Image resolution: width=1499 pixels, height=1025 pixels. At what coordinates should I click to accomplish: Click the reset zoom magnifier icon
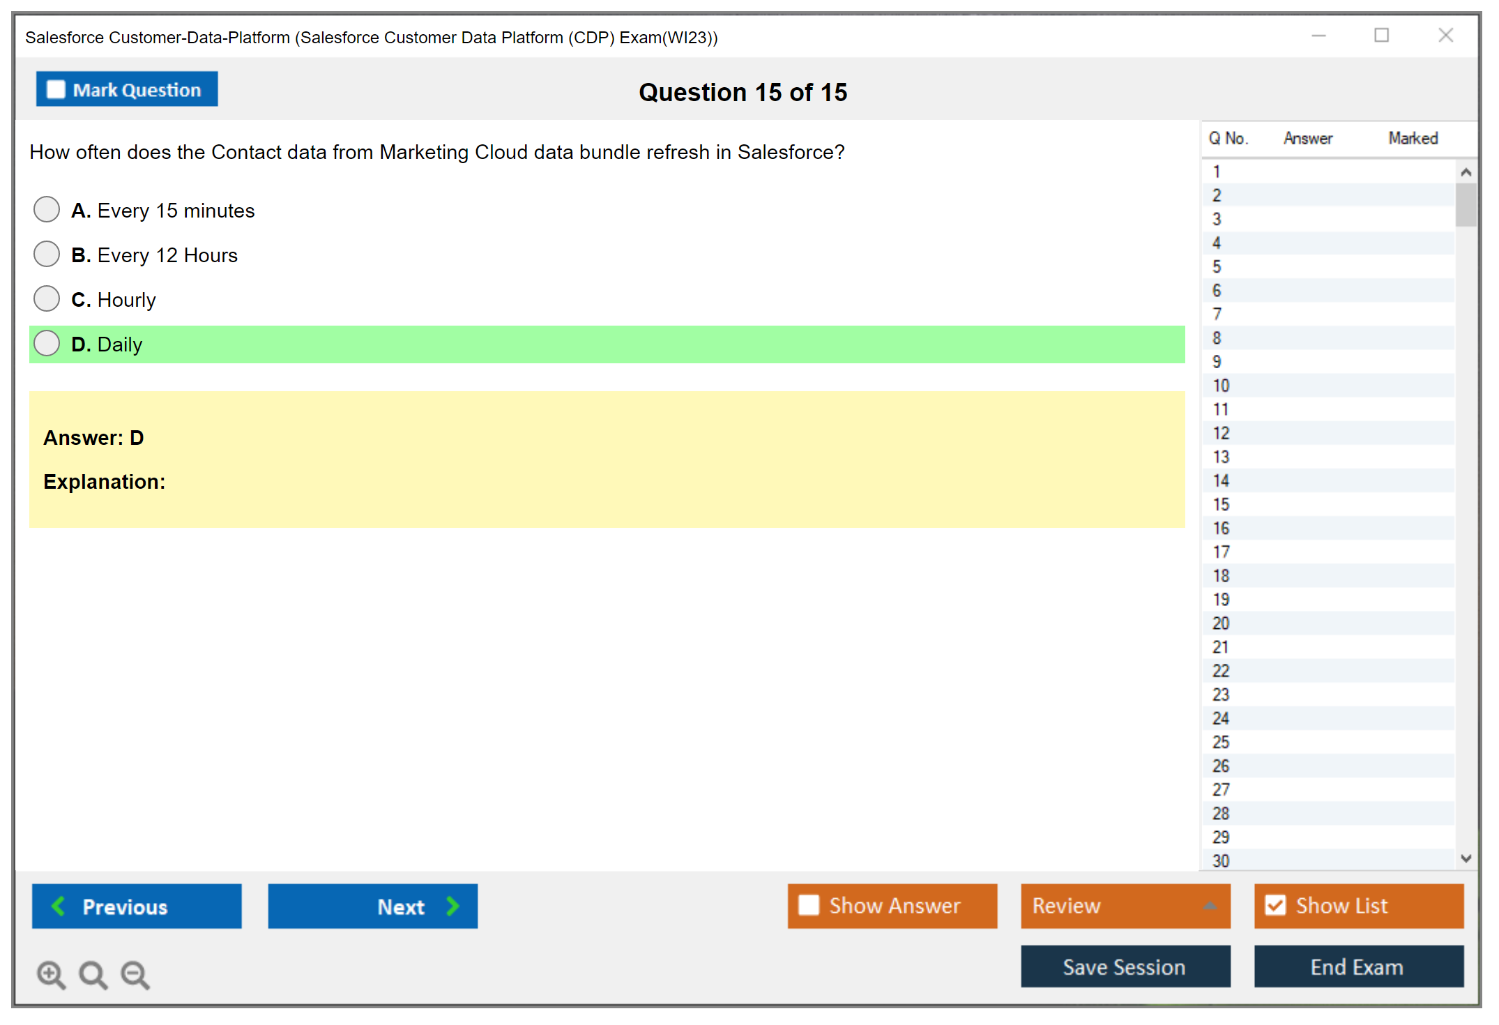click(x=93, y=974)
